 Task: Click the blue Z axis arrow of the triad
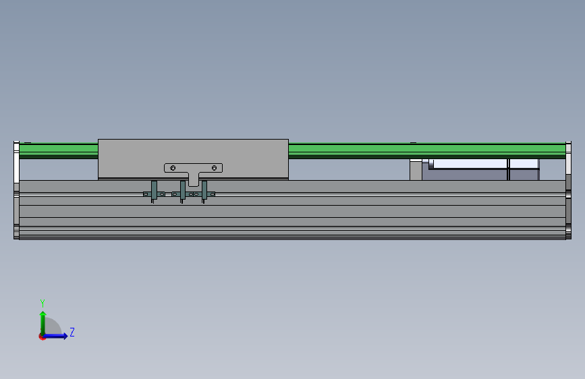coord(56,336)
